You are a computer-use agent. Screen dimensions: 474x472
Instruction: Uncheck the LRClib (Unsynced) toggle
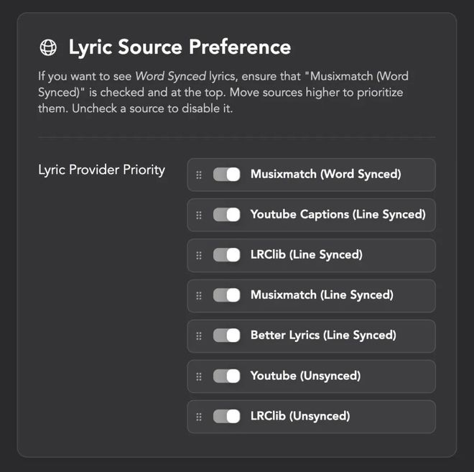(x=226, y=416)
